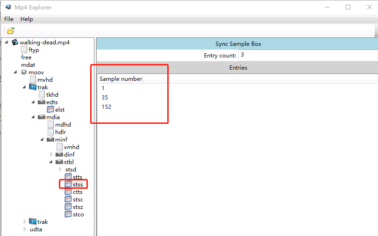Image resolution: width=378 pixels, height=236 pixels.
Task: Expand the stsd node
Action: click(x=60, y=169)
